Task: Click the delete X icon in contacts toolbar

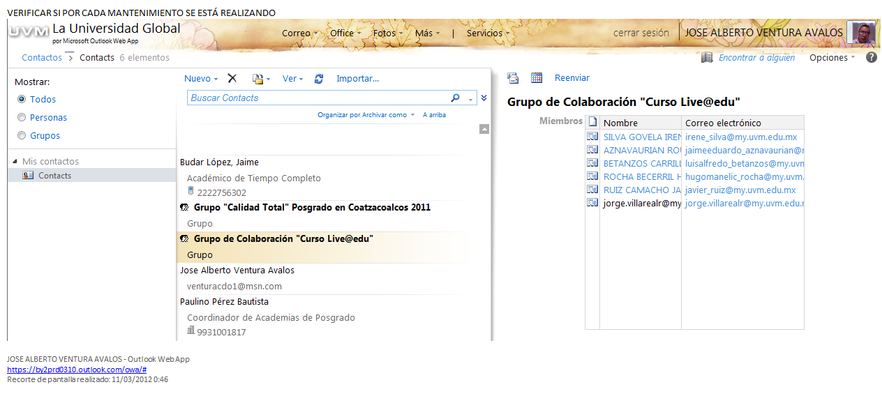Action: pyautogui.click(x=232, y=79)
